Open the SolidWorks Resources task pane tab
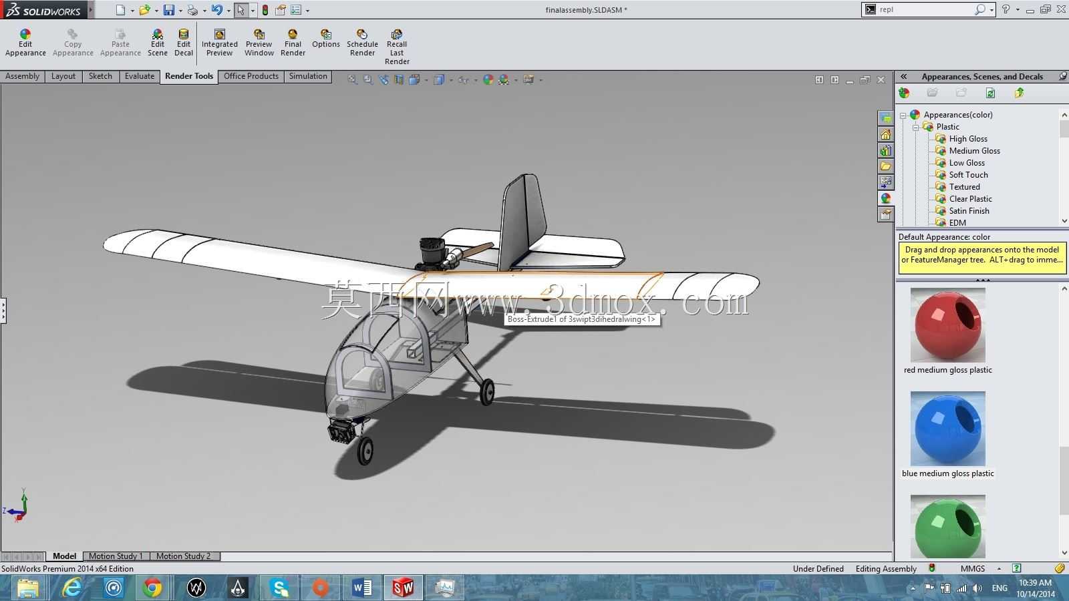 pos(885,134)
